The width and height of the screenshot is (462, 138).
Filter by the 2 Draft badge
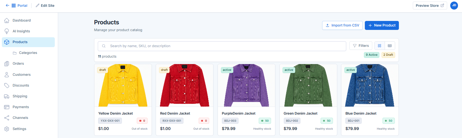tap(388, 55)
